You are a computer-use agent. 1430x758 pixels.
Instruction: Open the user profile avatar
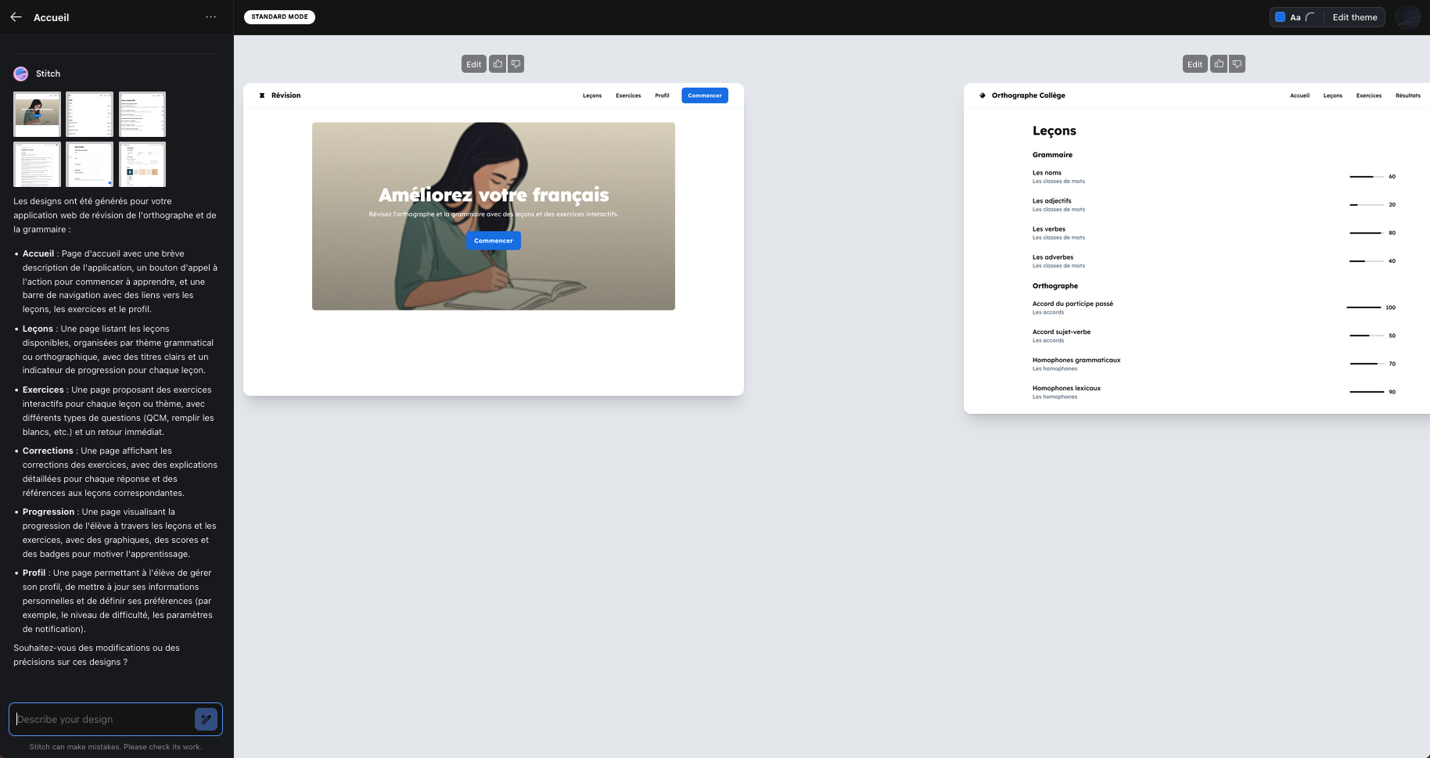click(1407, 17)
